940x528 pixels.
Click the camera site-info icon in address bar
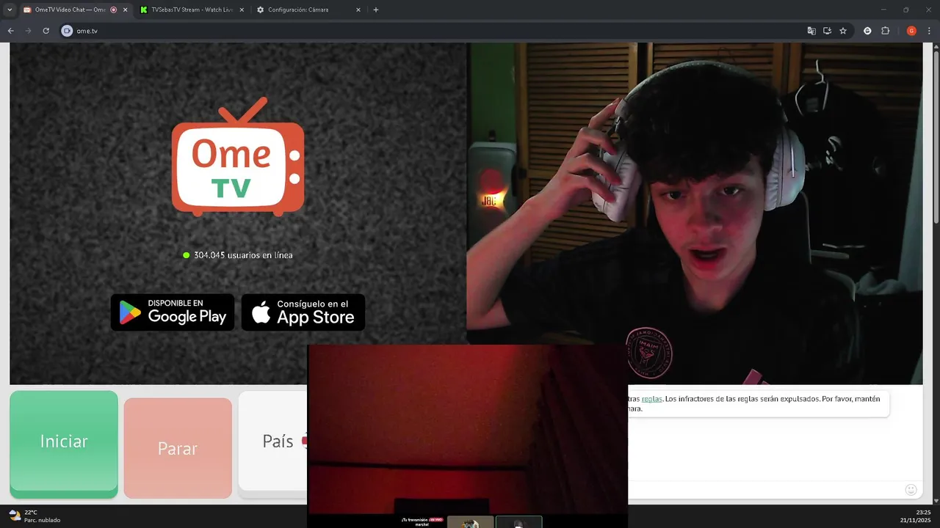pos(67,31)
